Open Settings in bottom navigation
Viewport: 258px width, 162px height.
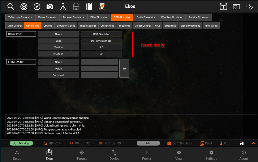[x=211, y=155]
